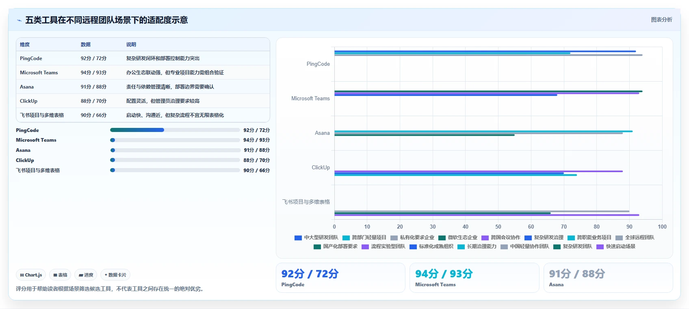Click the Microsoft Teams label in the progress list
The width and height of the screenshot is (689, 309).
coord(36,140)
